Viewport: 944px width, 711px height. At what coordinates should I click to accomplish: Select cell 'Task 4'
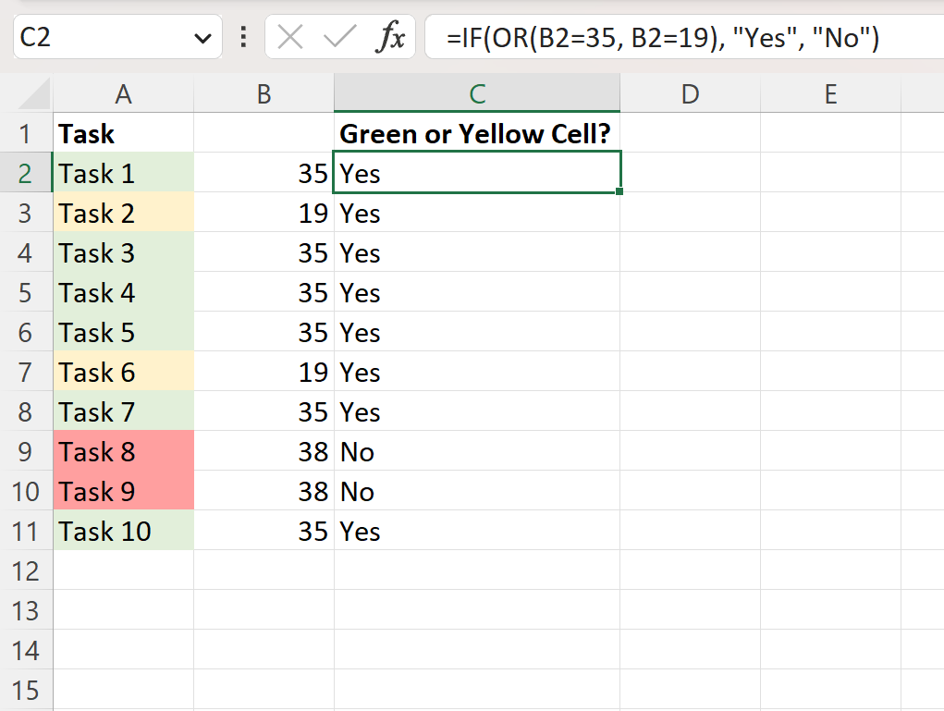coord(123,292)
